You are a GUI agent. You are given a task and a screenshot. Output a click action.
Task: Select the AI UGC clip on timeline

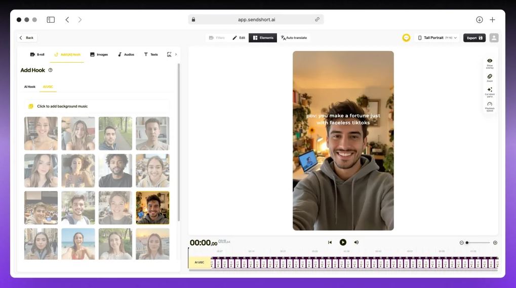pyautogui.click(x=200, y=262)
